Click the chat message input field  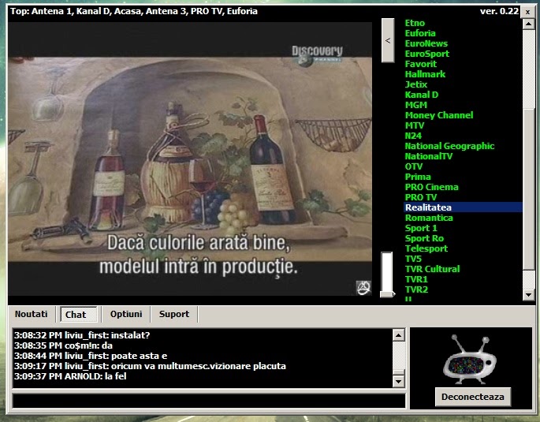coord(209,401)
